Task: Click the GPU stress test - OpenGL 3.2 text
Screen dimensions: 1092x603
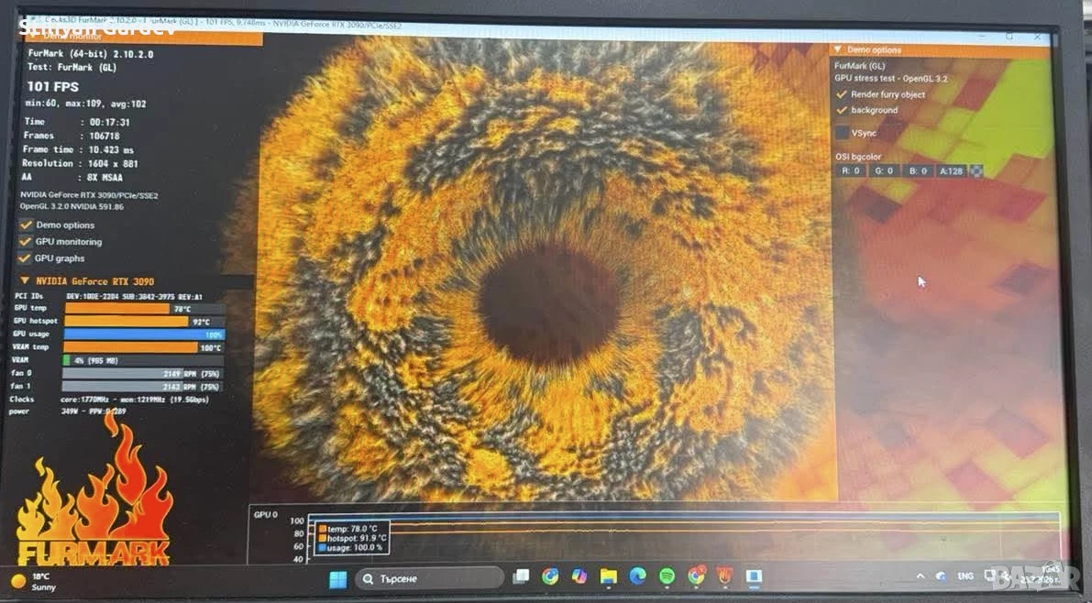Action: [x=890, y=79]
